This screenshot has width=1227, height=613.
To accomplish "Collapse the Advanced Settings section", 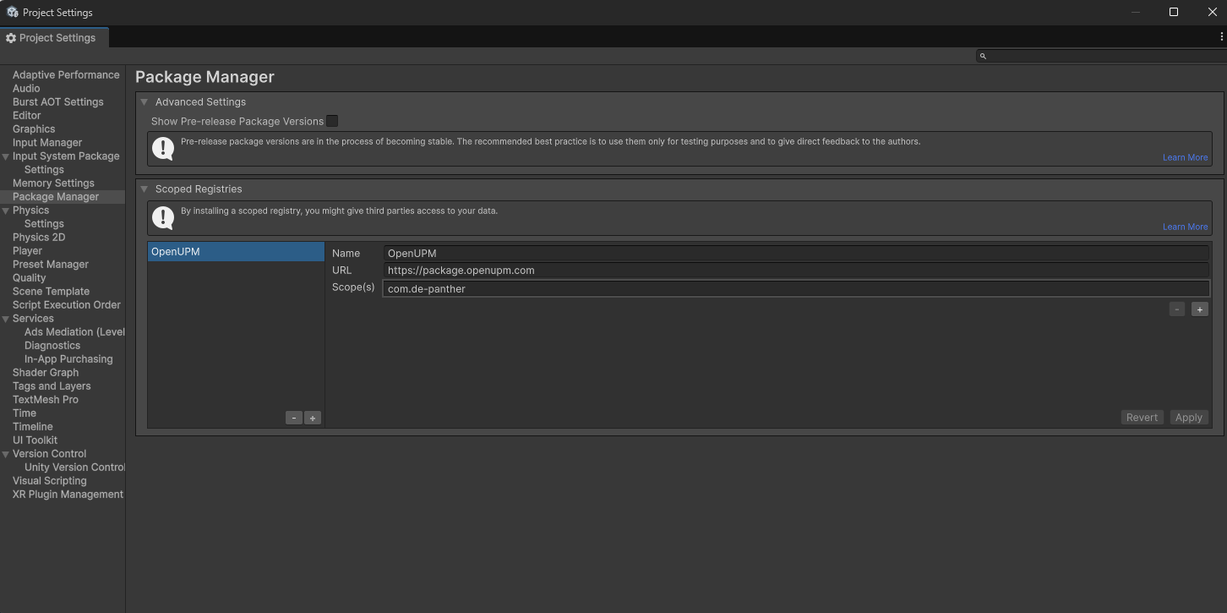I will 144,101.
